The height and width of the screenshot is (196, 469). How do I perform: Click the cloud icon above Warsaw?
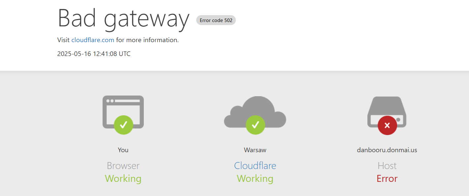255,115
